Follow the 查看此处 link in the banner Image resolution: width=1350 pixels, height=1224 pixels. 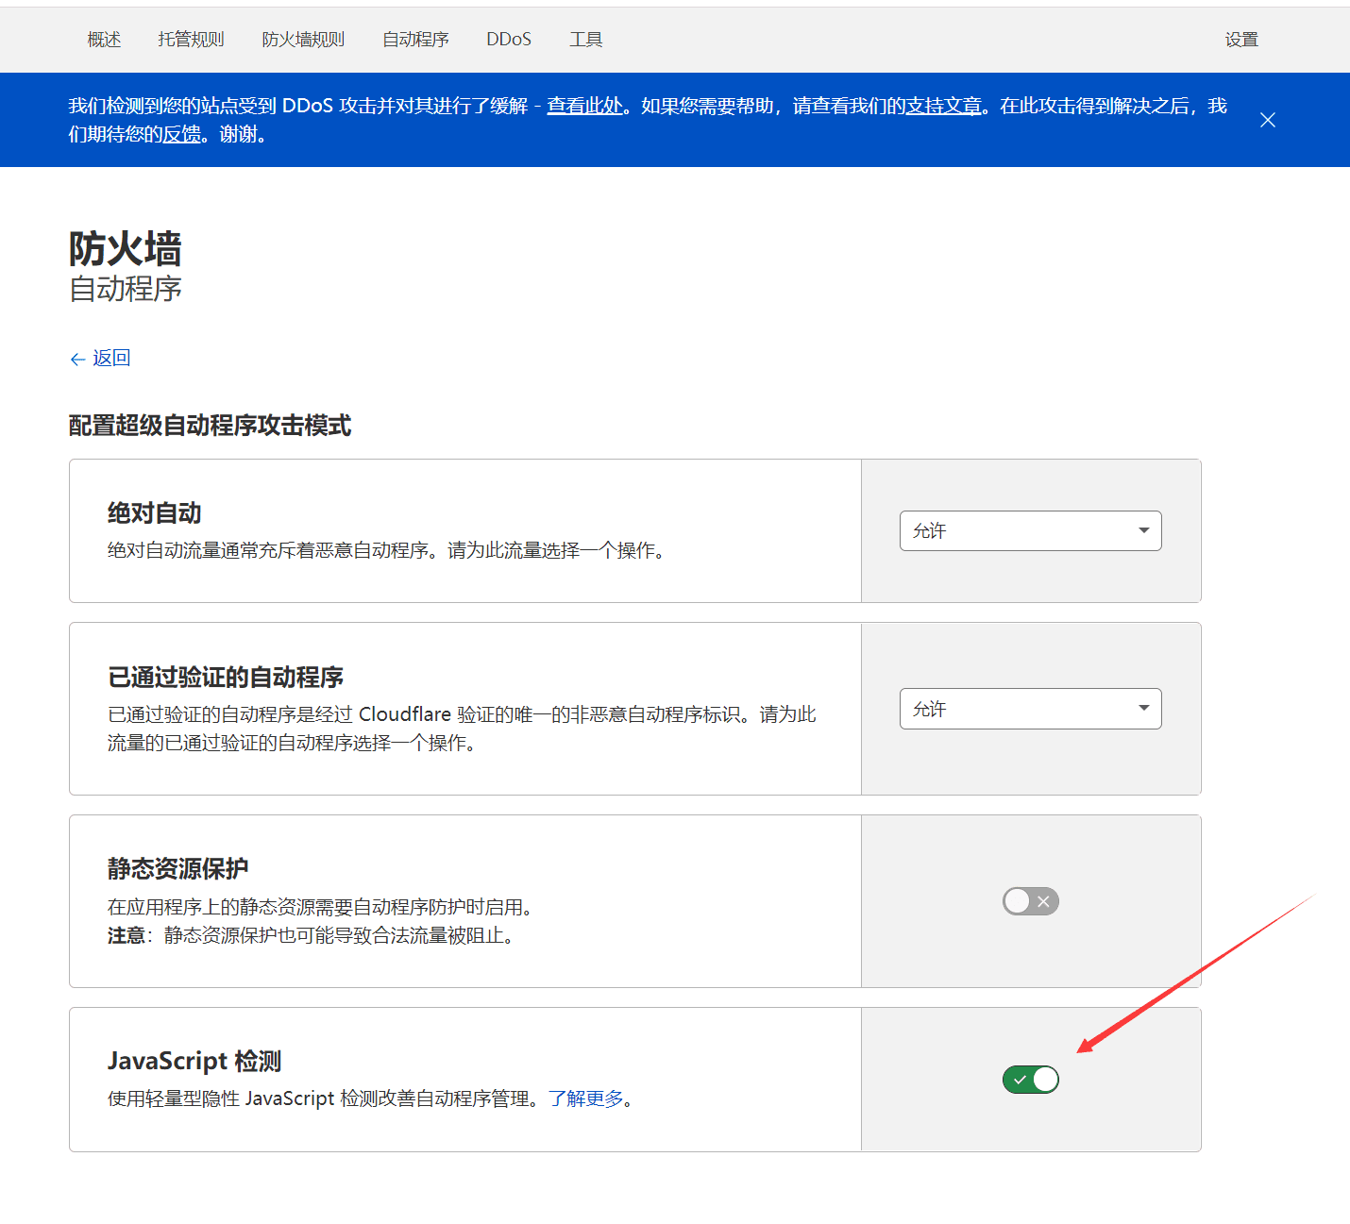tap(585, 106)
